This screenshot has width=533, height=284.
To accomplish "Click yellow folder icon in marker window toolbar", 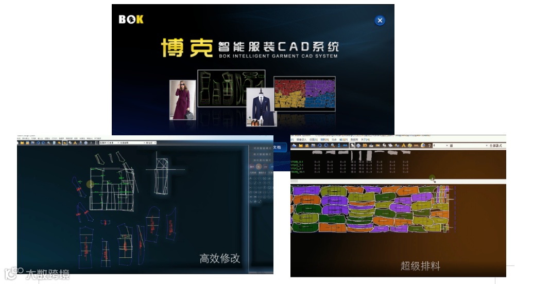I will coord(301,146).
